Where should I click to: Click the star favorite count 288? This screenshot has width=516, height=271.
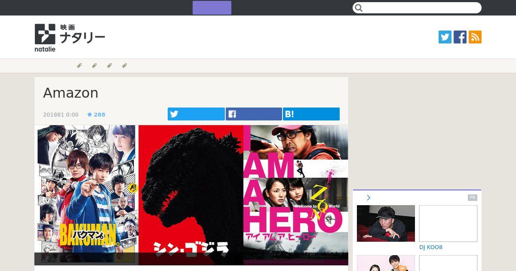click(x=96, y=114)
